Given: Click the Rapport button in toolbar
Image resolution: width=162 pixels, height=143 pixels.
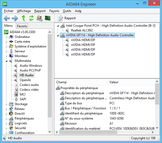Looking at the screenshot, I should (x=67, y=18).
